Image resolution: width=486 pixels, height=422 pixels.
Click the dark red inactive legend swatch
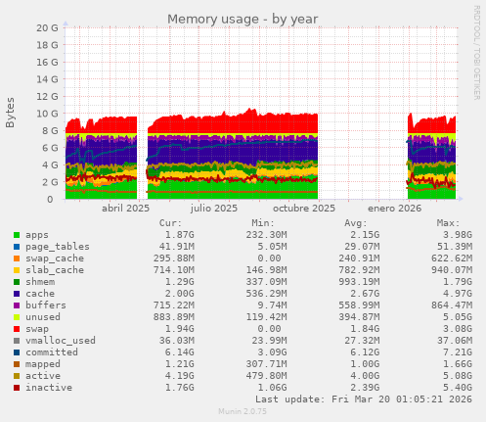tap(17, 388)
